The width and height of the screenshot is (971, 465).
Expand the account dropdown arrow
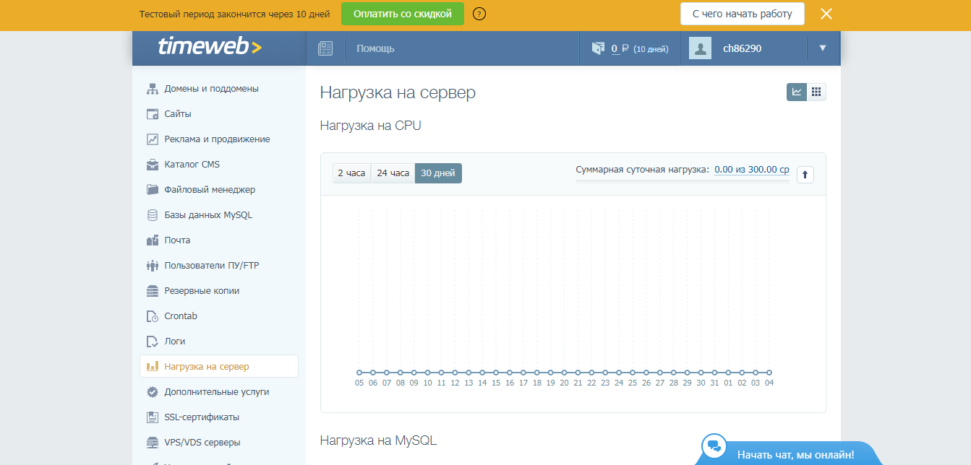[x=823, y=48]
